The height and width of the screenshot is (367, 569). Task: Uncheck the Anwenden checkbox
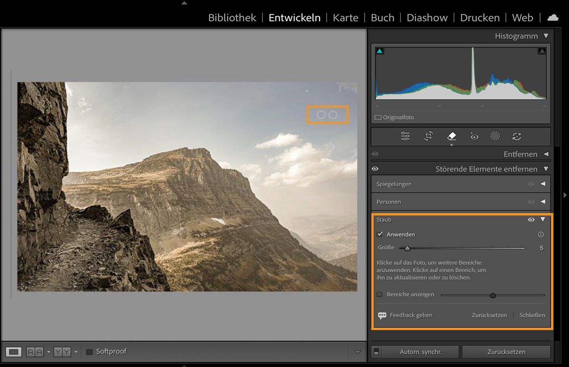380,234
